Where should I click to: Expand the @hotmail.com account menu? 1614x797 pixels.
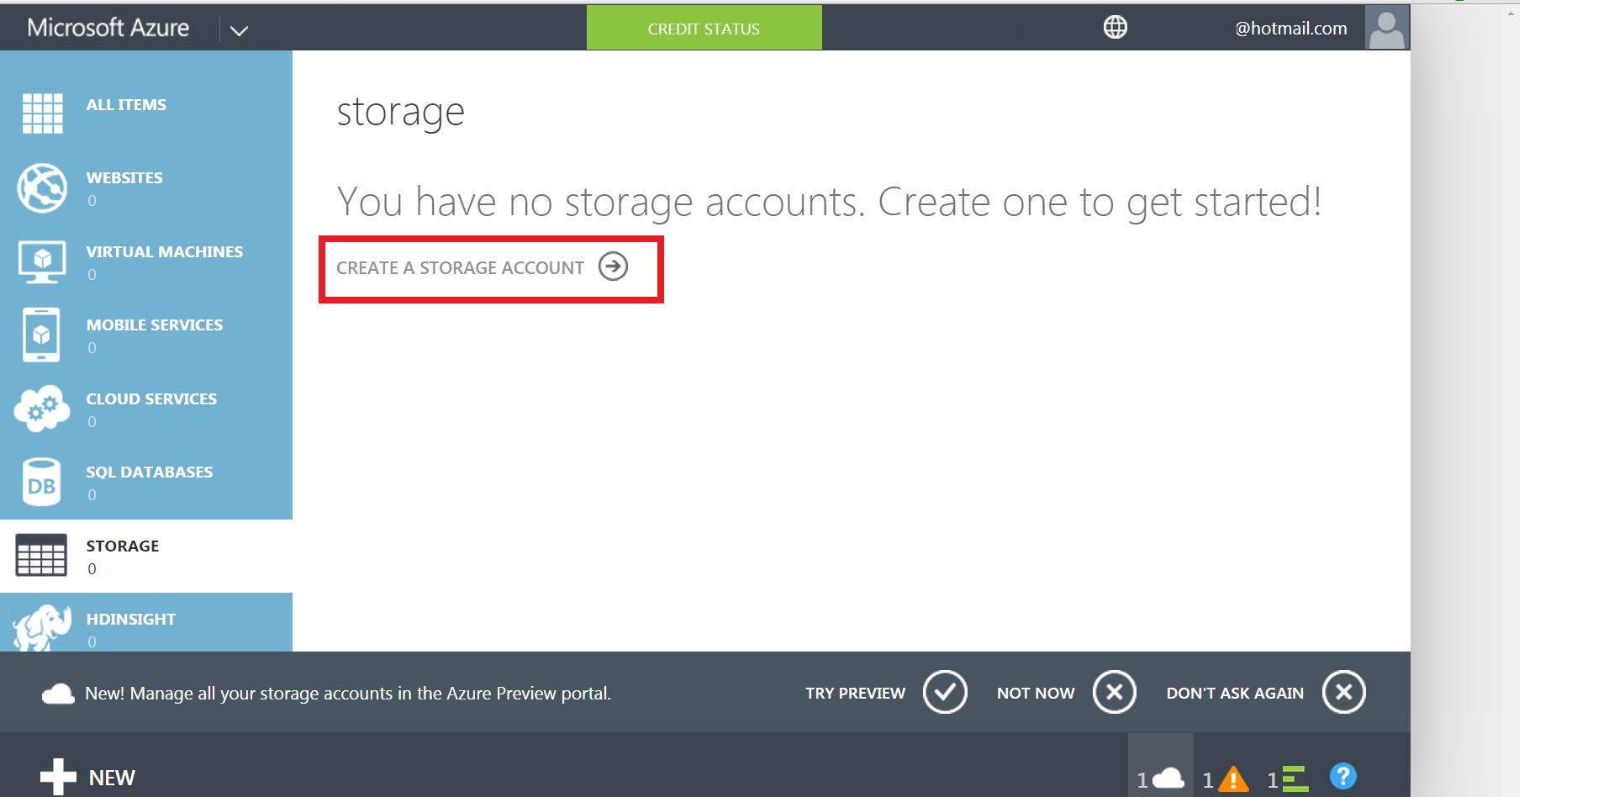1290,29
